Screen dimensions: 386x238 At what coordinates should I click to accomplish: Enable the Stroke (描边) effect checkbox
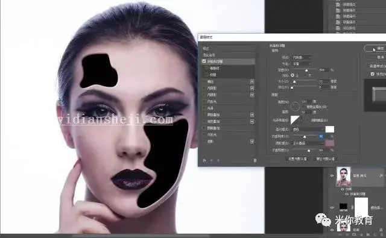tap(204, 81)
